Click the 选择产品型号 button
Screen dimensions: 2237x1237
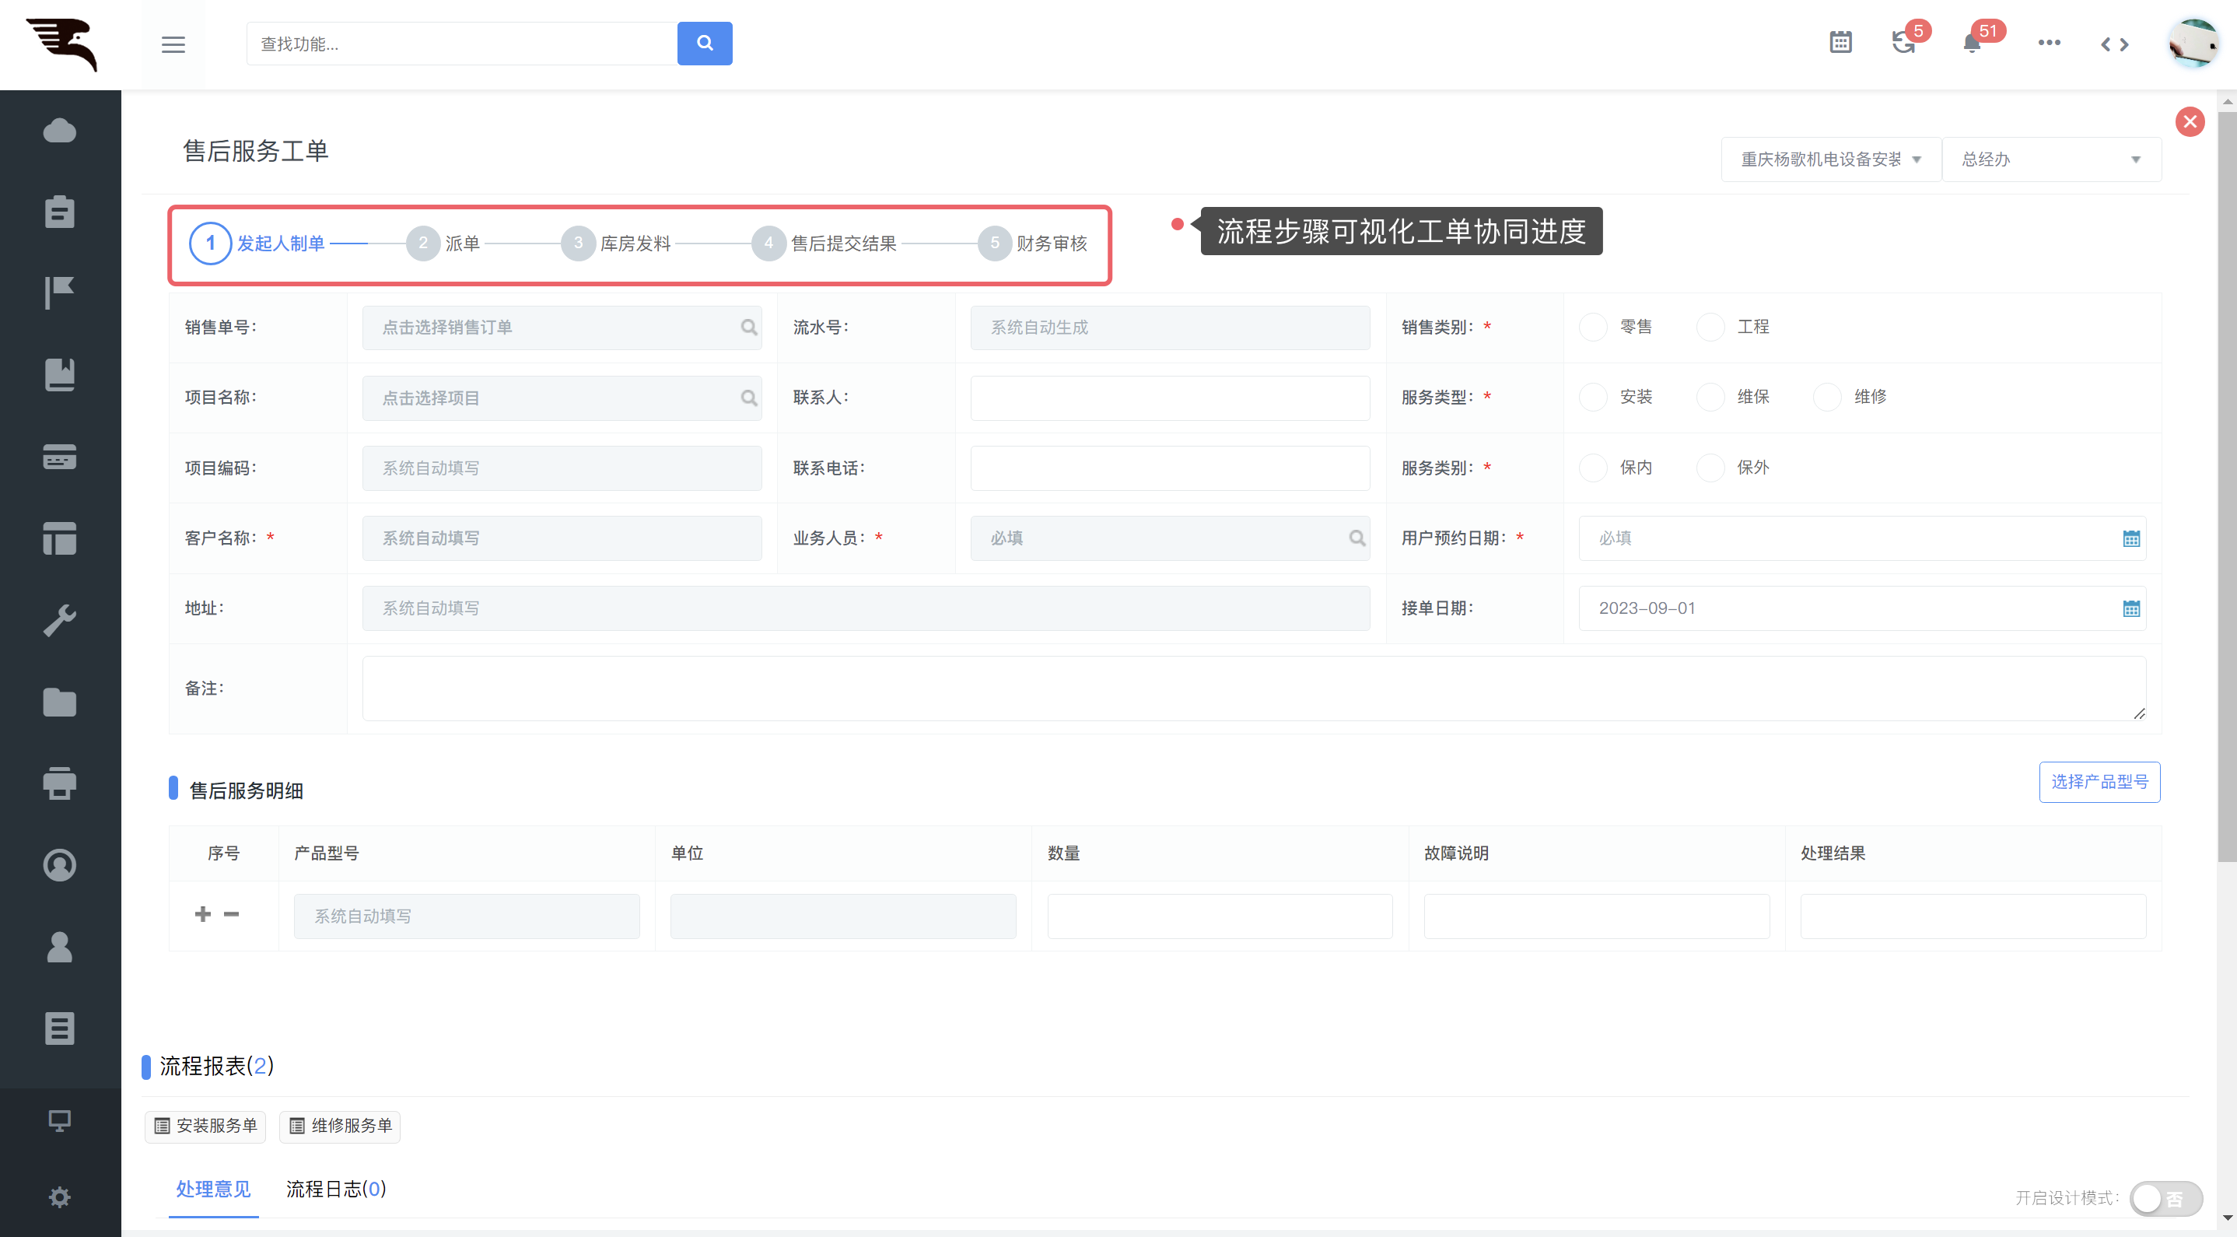(x=2099, y=782)
